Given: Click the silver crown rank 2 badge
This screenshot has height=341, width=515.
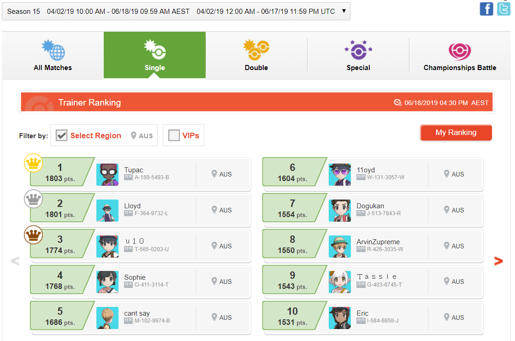Looking at the screenshot, I should 34,199.
